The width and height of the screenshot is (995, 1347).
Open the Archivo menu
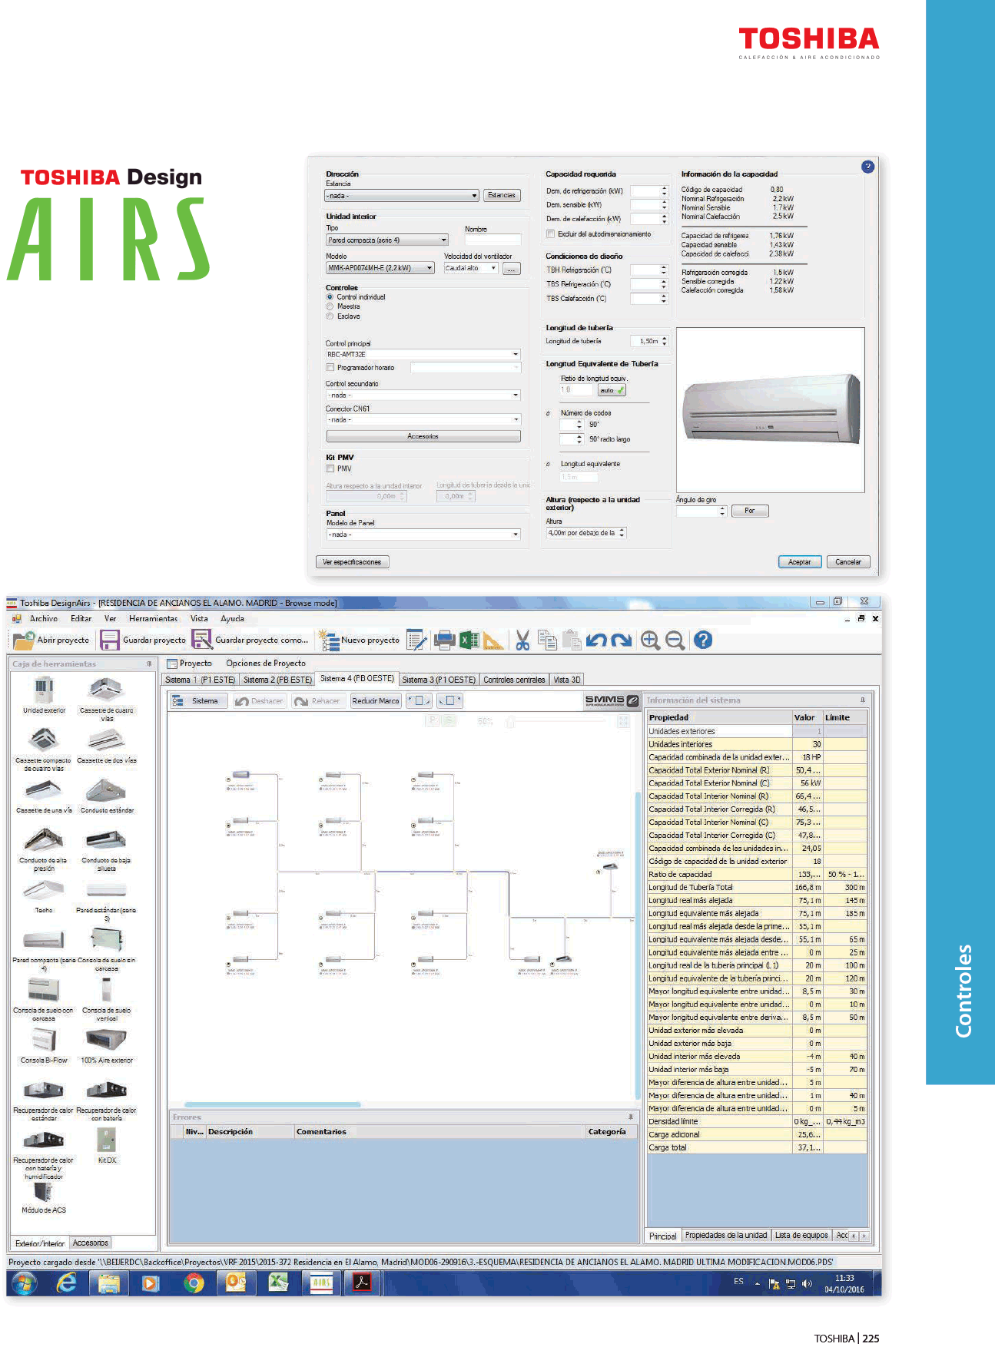(44, 618)
